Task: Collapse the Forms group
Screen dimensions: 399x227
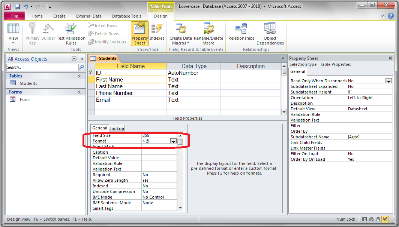Action: [x=79, y=92]
